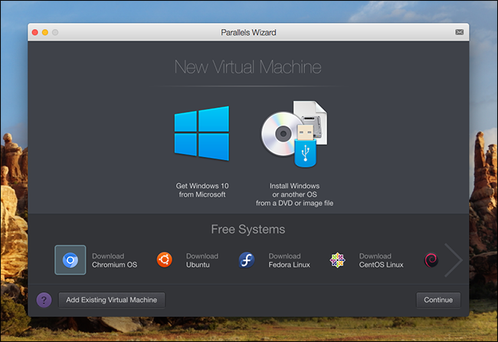The height and width of the screenshot is (342, 498).
Task: Select the Windows 10 logo option
Action: point(201,133)
